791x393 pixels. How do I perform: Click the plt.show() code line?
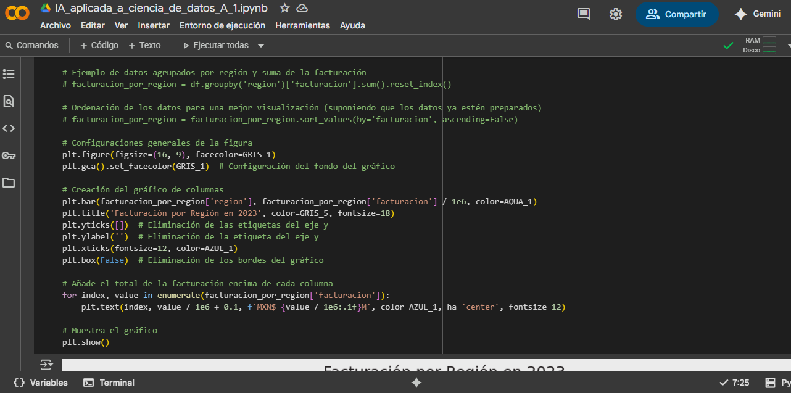[x=86, y=342]
